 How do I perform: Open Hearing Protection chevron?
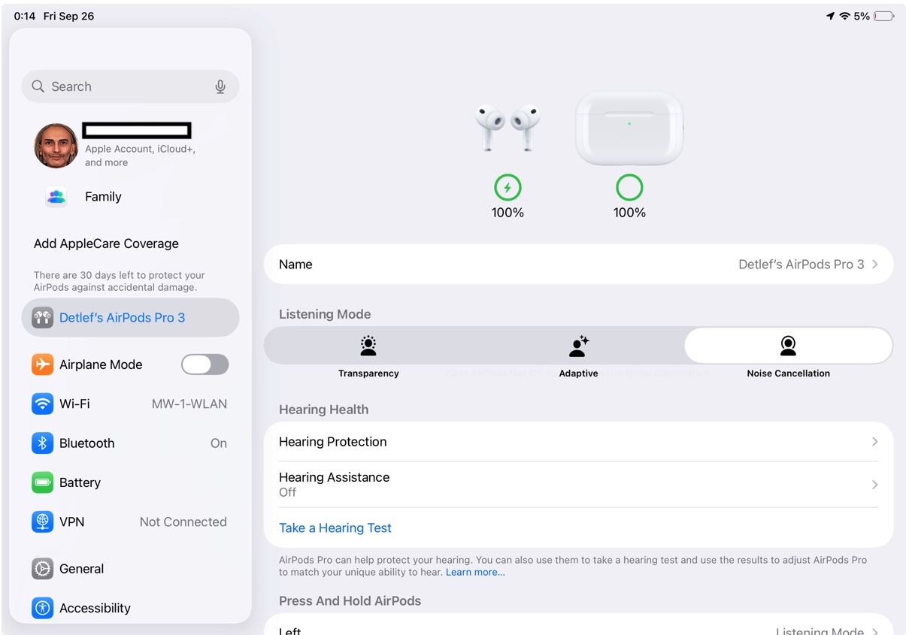pyautogui.click(x=875, y=442)
